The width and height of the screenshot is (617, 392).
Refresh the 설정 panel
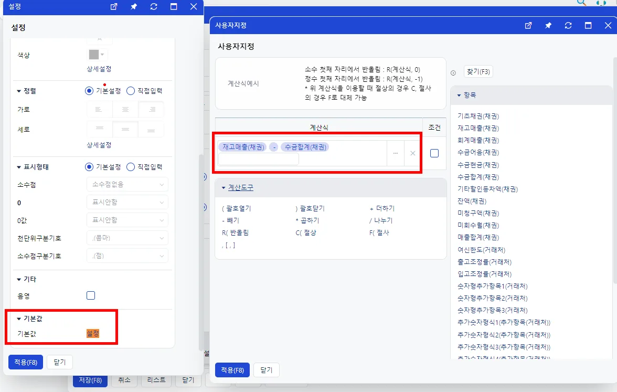point(154,7)
